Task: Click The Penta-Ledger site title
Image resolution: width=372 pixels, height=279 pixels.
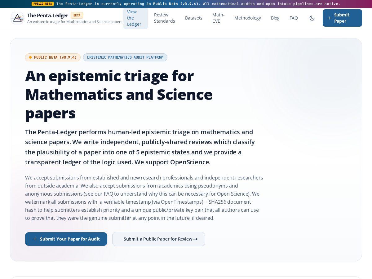Action: click(x=48, y=15)
